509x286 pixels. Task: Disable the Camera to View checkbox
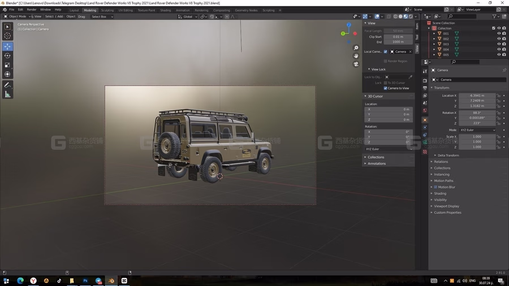pyautogui.click(x=386, y=88)
